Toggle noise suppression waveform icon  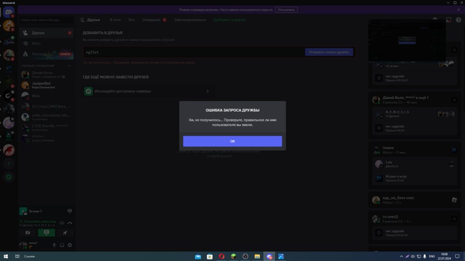tap(62, 223)
